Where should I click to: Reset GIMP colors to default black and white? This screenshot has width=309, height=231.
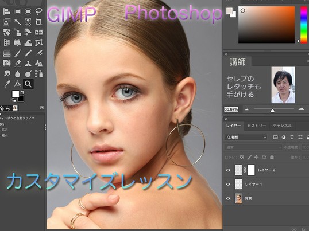[14, 100]
